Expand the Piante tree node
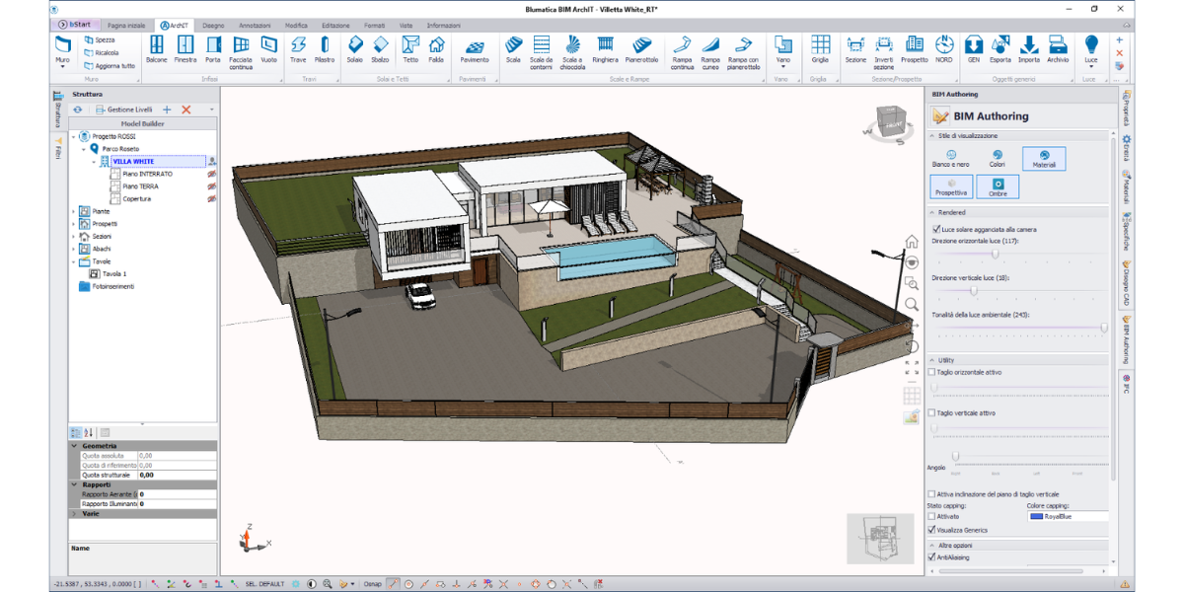 [x=74, y=211]
